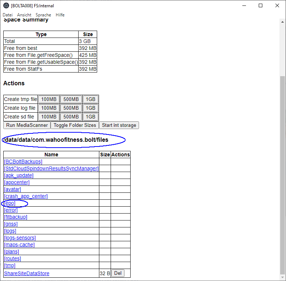Minimize the BOLTA008 window
Screen dimensions: 286x281
click(x=244, y=6)
